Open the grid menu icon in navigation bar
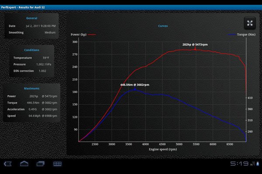 pyautogui.click(x=57, y=164)
